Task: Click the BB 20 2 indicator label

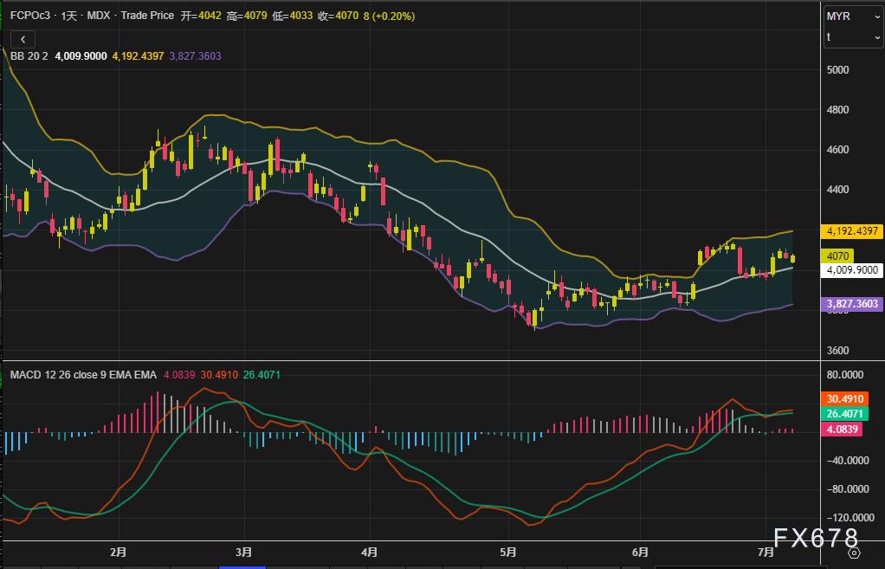Action: [29, 55]
